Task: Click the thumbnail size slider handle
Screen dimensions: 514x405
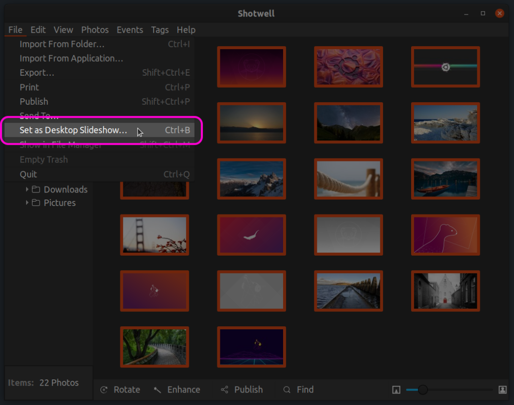Action: tap(423, 389)
